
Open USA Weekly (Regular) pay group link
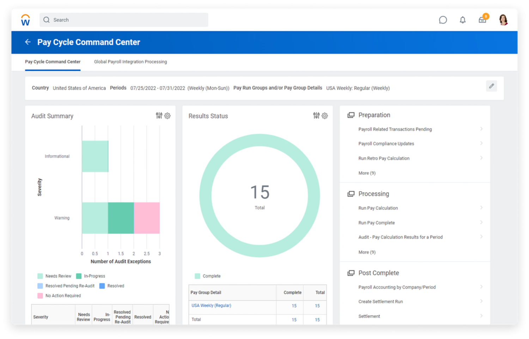pos(211,306)
